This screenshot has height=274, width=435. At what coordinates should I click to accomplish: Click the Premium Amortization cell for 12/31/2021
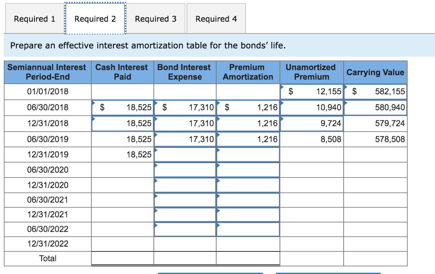coord(248,215)
